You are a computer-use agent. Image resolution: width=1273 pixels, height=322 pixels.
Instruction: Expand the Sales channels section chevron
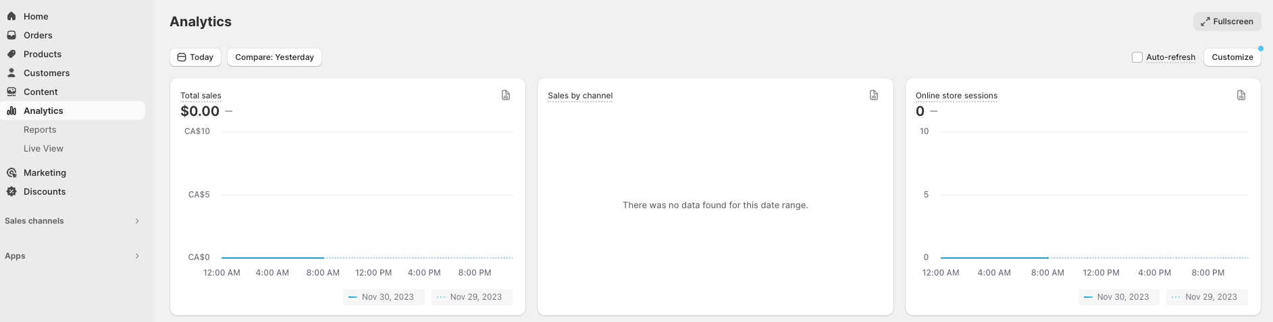tap(137, 221)
